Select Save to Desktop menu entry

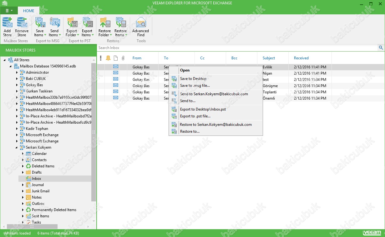pos(216,79)
